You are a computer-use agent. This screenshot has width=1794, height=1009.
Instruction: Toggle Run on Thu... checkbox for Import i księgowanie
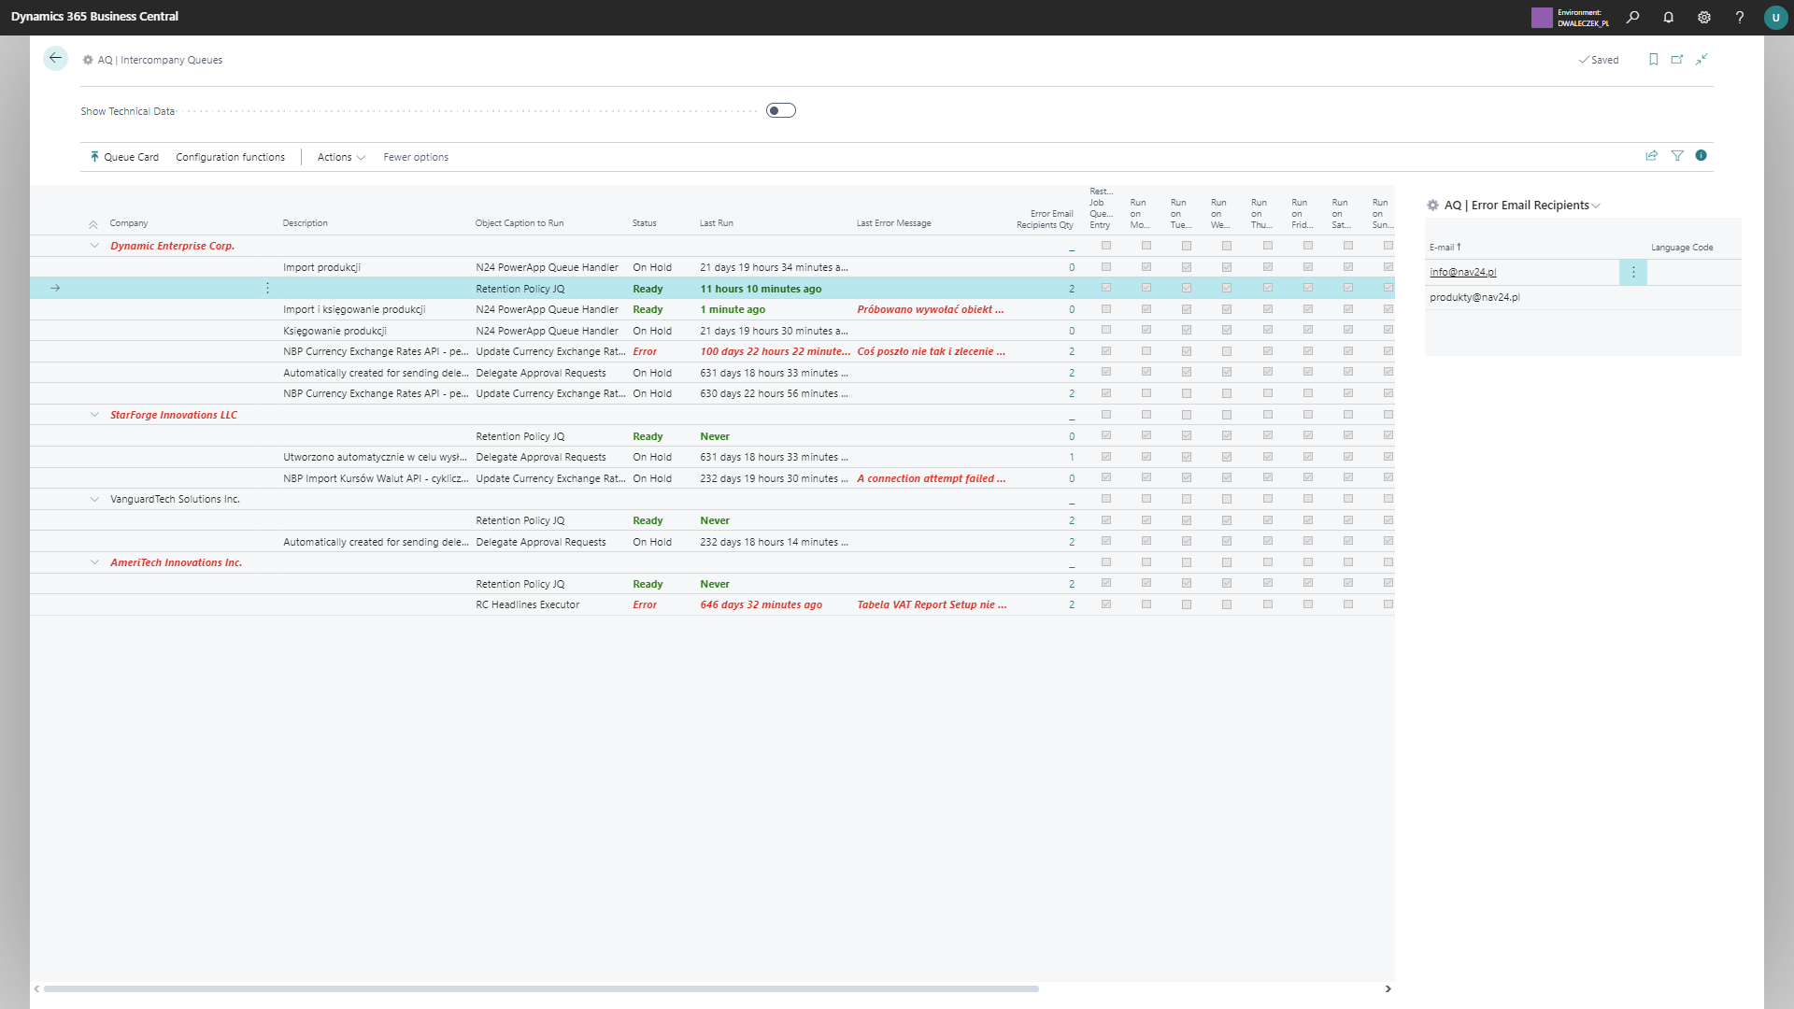[x=1268, y=309]
